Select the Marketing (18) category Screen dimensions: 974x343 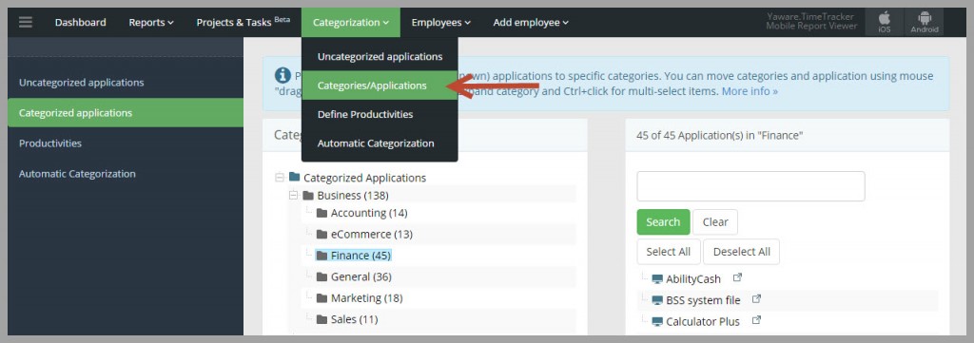click(x=366, y=298)
